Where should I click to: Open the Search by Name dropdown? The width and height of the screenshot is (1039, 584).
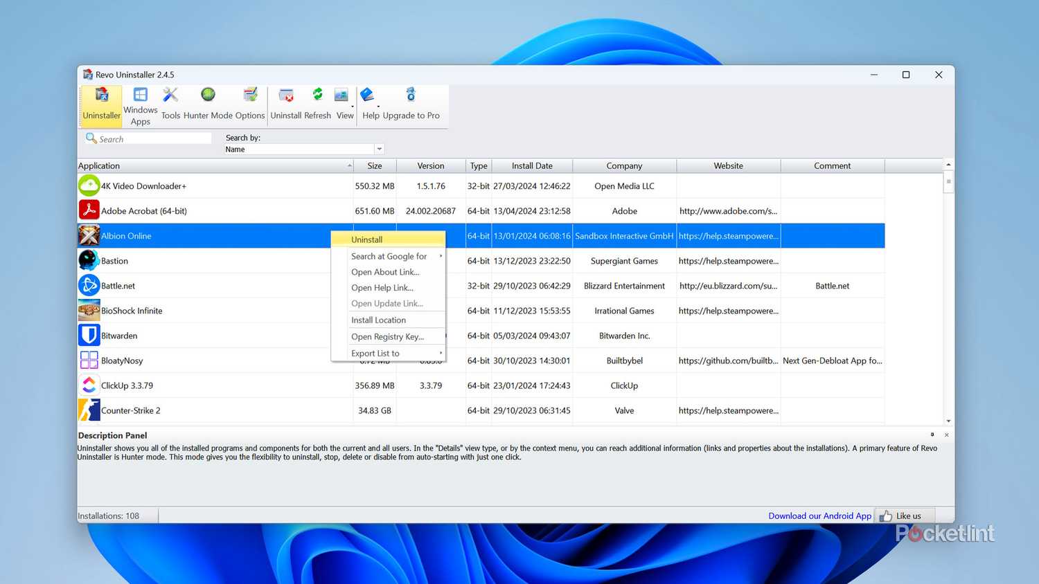pyautogui.click(x=378, y=149)
